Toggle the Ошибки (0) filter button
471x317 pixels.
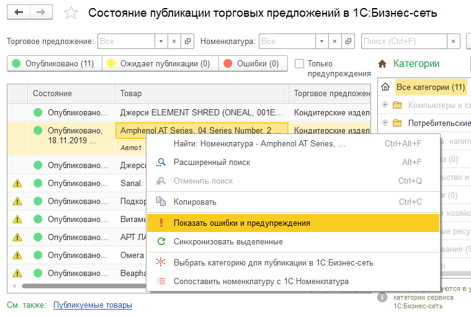253,63
